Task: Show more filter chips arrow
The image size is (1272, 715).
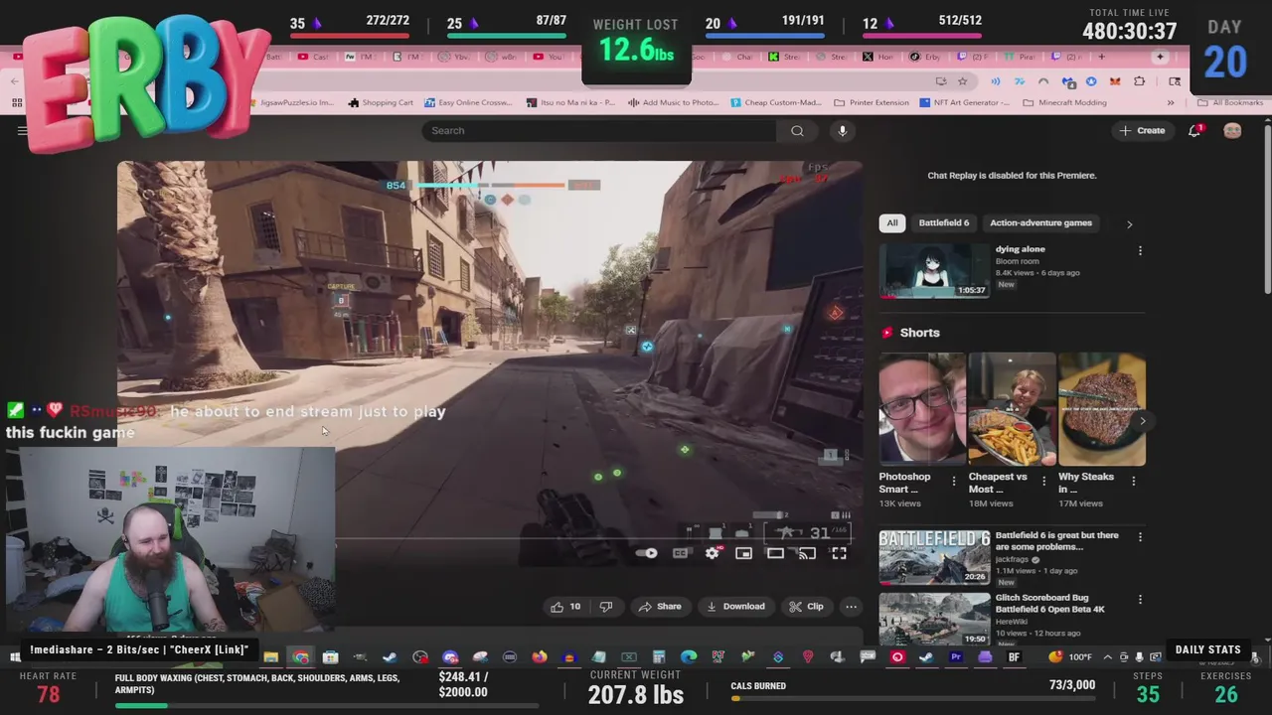Action: [x=1129, y=223]
